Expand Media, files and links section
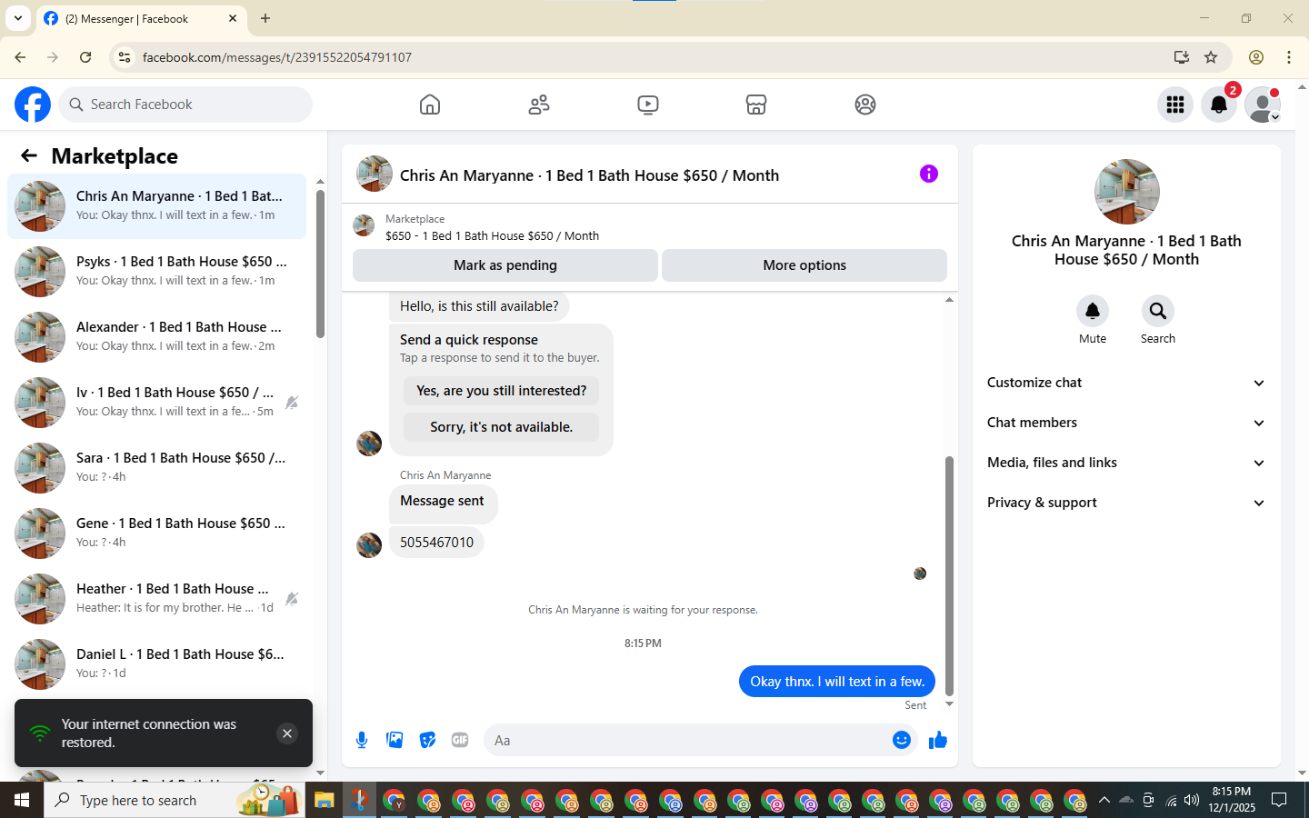This screenshot has width=1309, height=818. 1127,463
